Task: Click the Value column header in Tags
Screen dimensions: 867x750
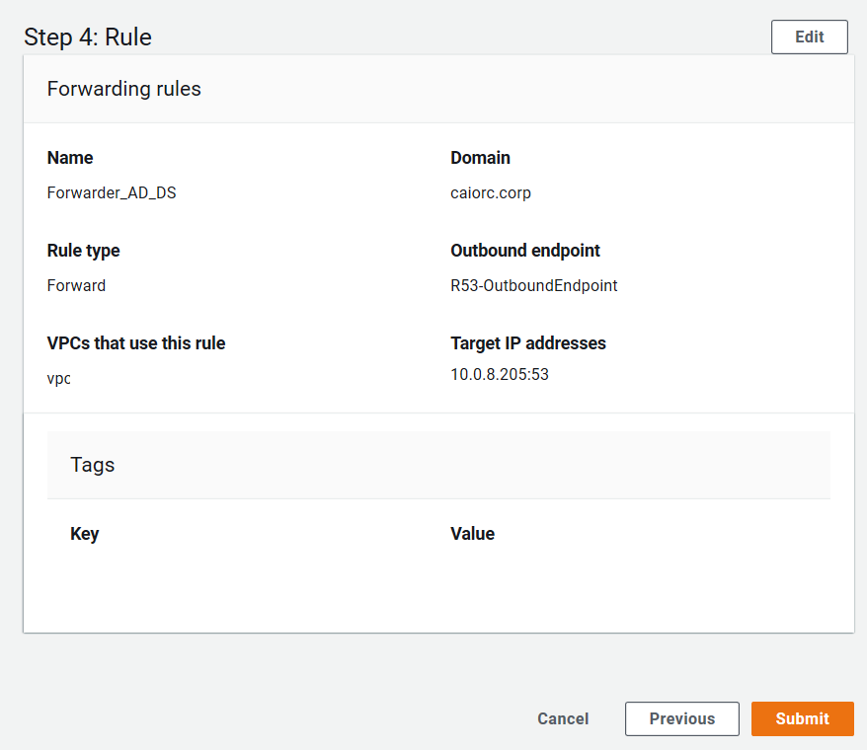Action: [472, 534]
